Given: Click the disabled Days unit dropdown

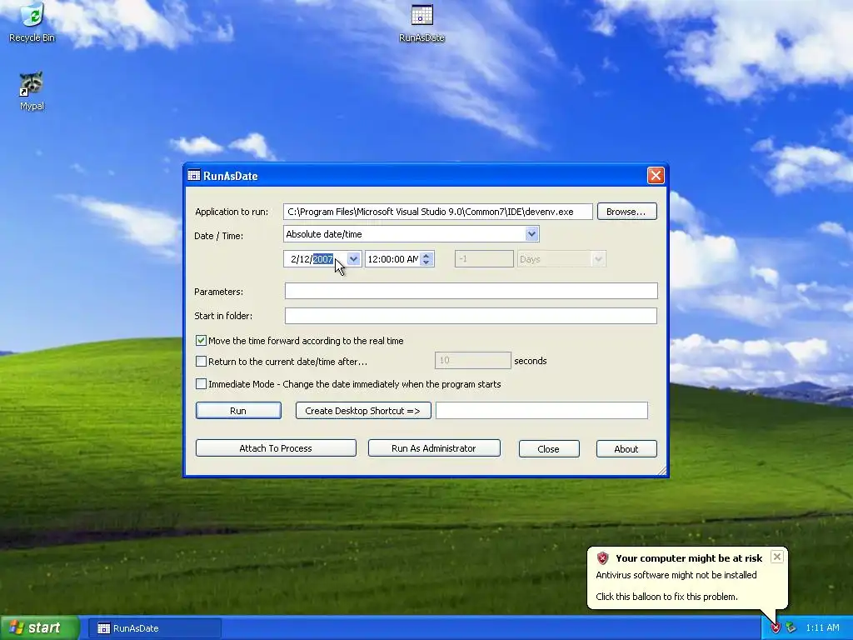Looking at the screenshot, I should point(561,259).
